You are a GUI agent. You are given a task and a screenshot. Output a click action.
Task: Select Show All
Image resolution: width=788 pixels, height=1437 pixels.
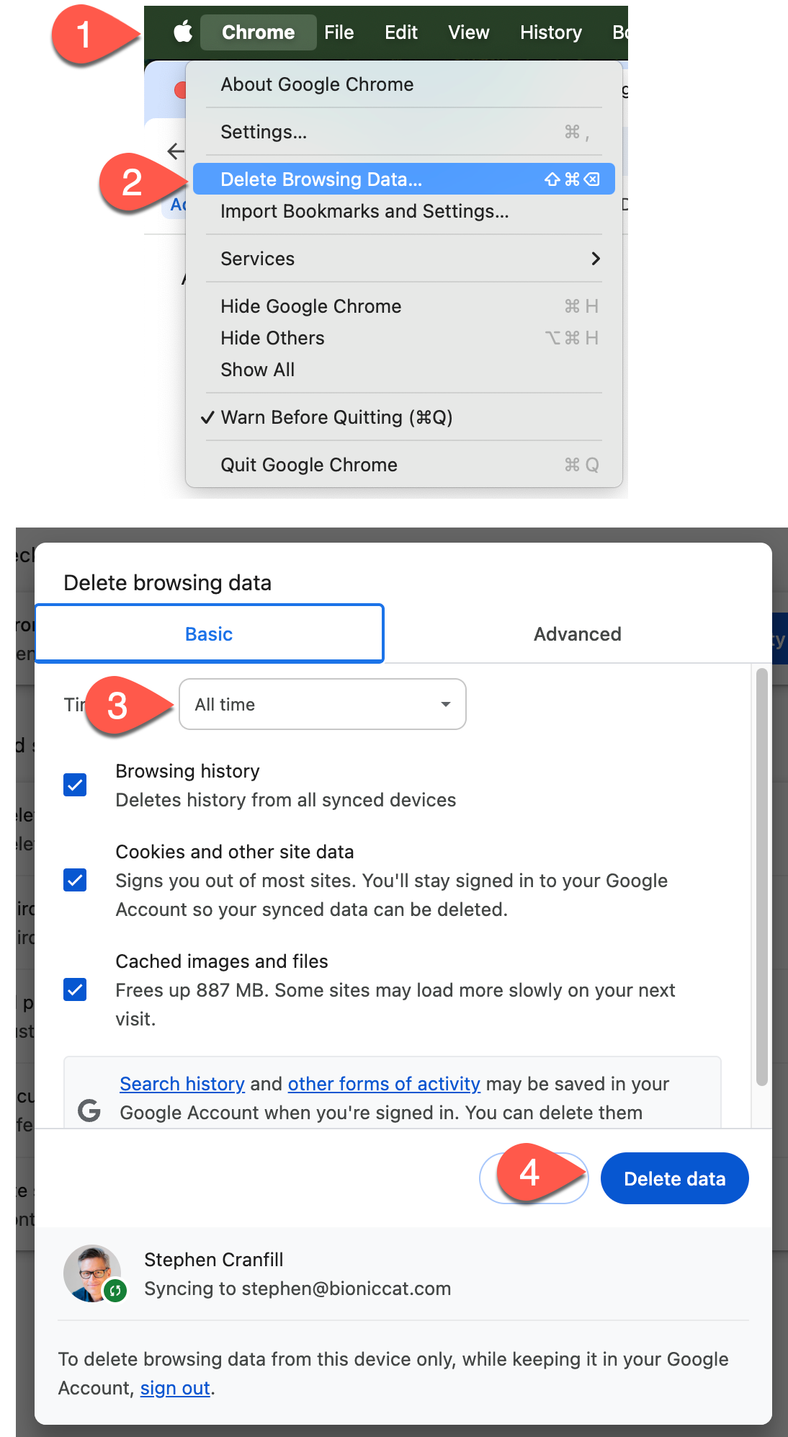tap(403, 370)
